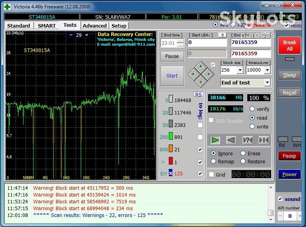Image resolution: width=306 pixels, height=227 pixels.
Task: Click the minus icon next to 29
Action: (71, 35)
